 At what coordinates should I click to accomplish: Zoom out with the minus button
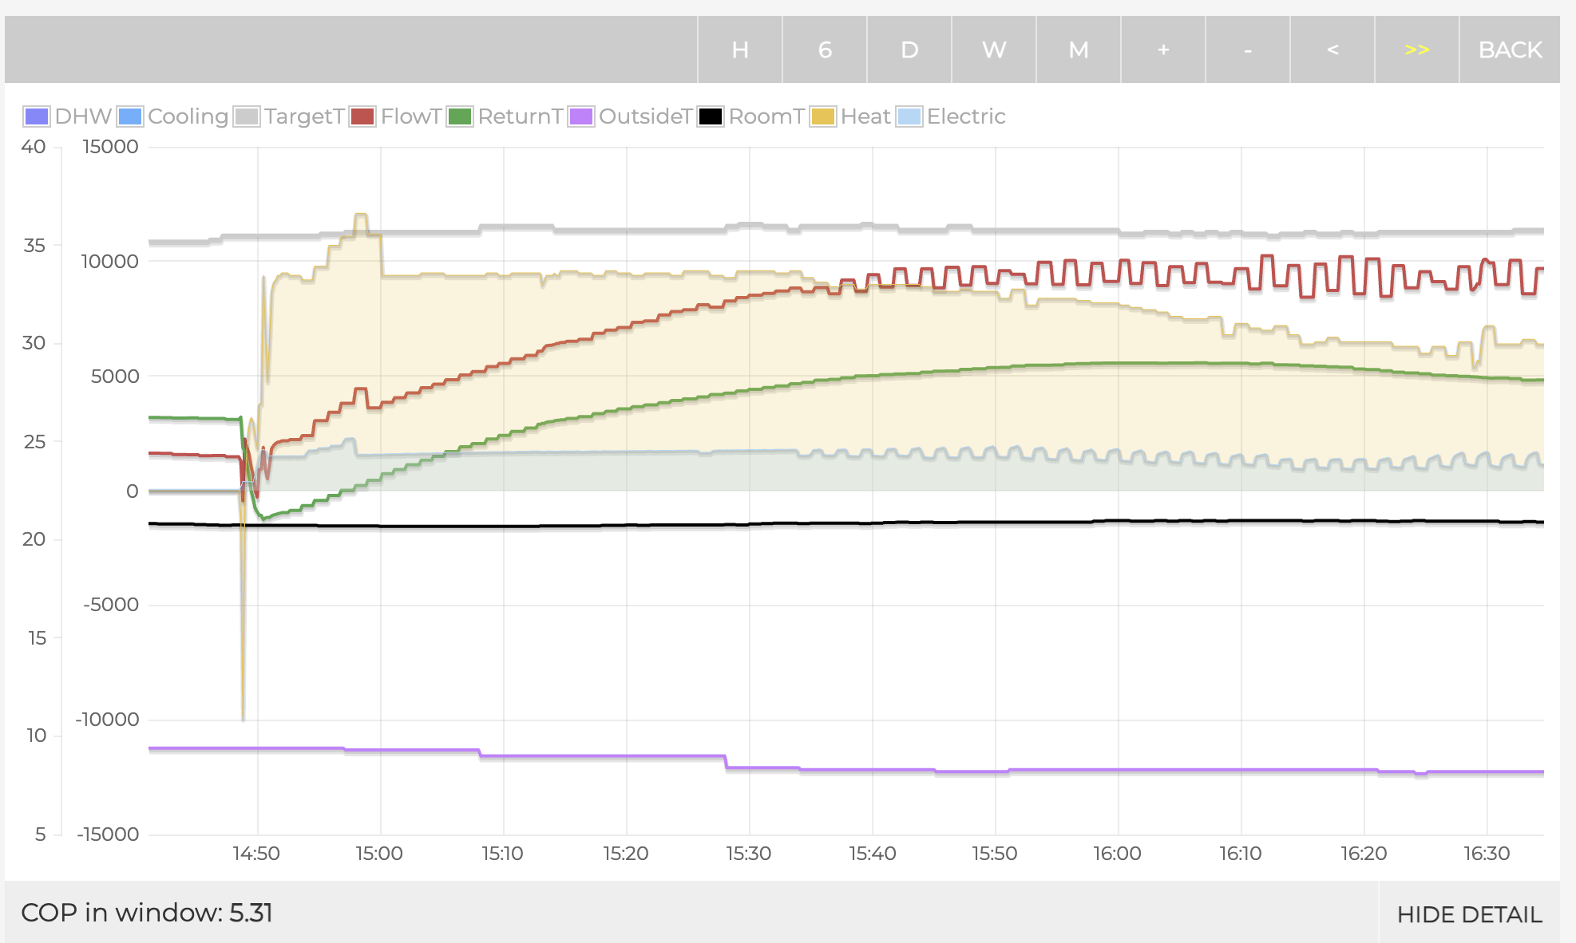coord(1248,49)
